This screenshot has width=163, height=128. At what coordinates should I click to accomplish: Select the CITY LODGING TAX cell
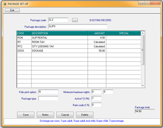pyautogui.click(x=59, y=47)
